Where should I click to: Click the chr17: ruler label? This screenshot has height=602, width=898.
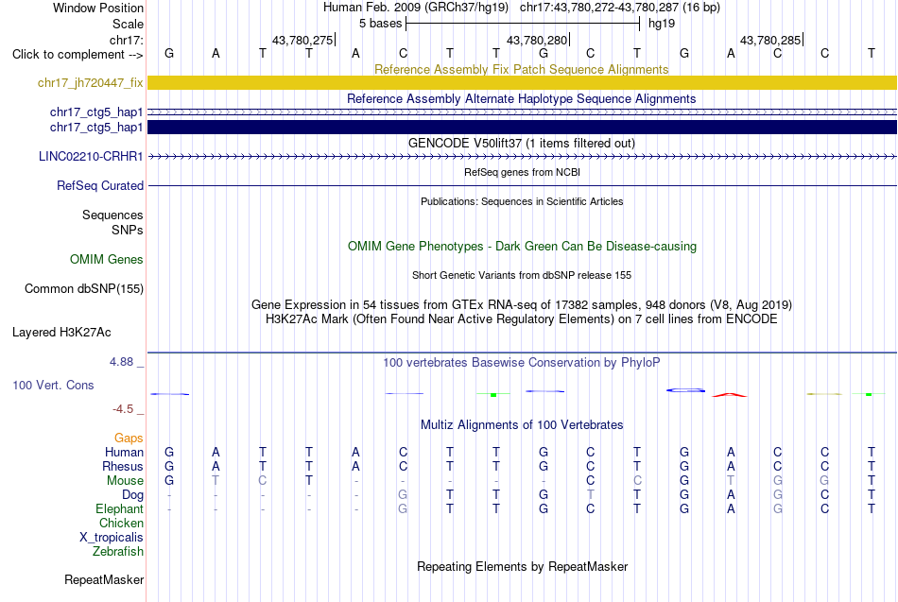pyautogui.click(x=126, y=40)
